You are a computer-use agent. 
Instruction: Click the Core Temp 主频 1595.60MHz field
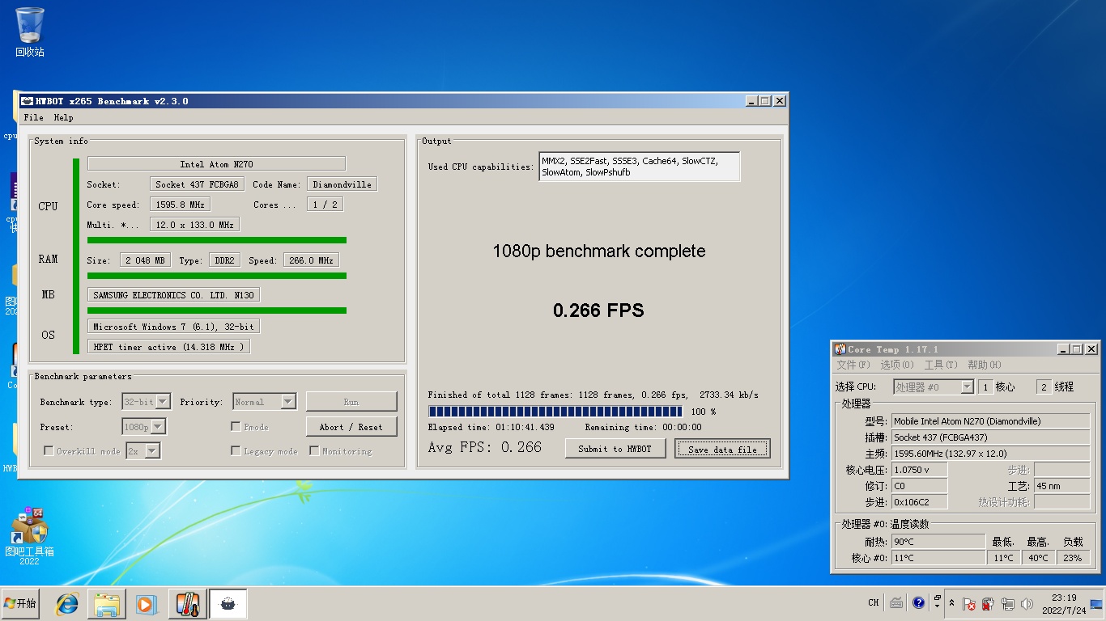[x=990, y=454]
